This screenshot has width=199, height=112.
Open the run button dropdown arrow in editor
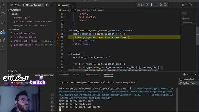[186, 5]
